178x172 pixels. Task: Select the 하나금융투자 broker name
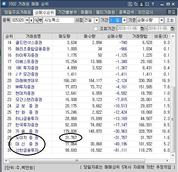27,119
